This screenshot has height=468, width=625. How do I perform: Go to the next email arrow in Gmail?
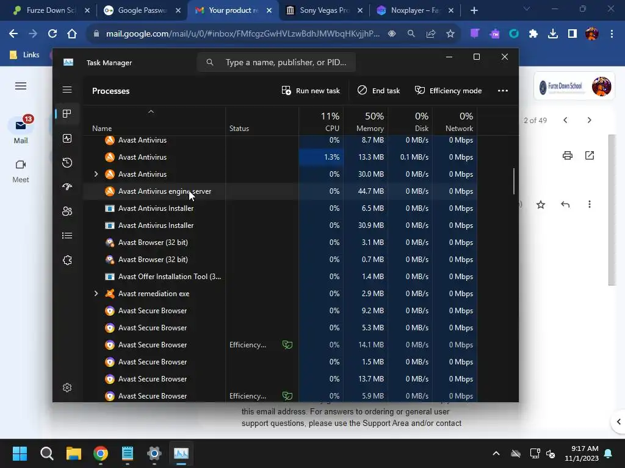click(589, 120)
